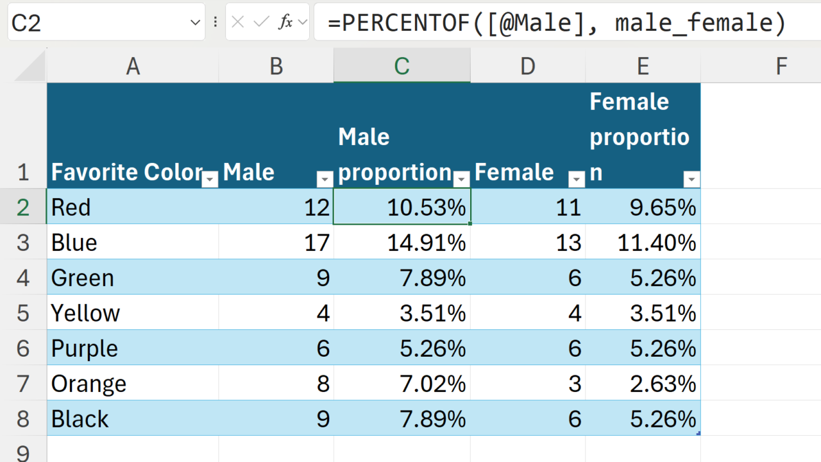Open the Favorite Color filter dropdown

210,180
